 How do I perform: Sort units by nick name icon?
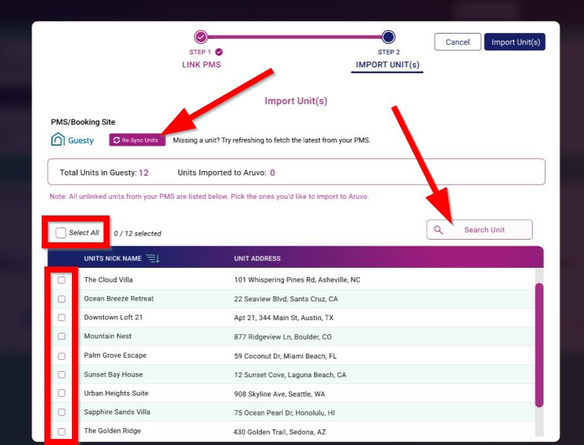click(153, 258)
